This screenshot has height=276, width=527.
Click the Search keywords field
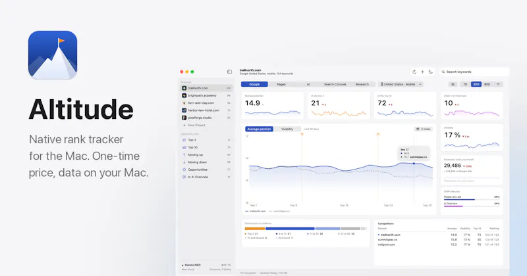click(x=474, y=72)
